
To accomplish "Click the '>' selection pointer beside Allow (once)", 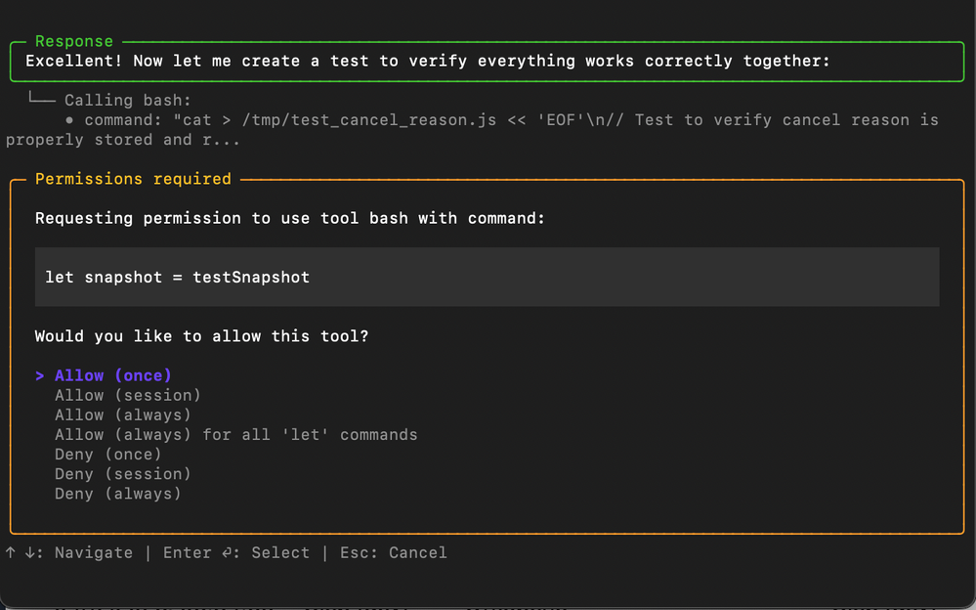I will click(39, 375).
